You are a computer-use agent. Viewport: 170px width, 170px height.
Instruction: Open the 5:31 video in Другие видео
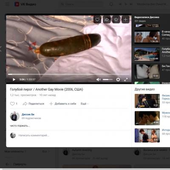[x=147, y=101]
